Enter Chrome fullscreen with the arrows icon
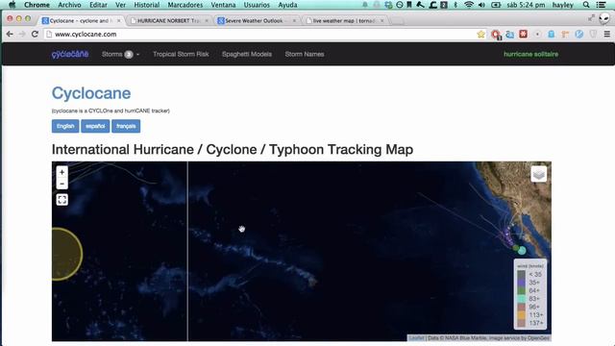This screenshot has width=615, height=346. point(591,18)
